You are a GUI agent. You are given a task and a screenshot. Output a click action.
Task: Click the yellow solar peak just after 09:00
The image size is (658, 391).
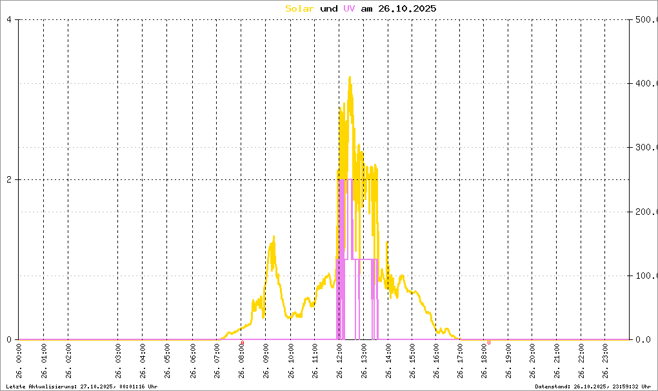[274, 237]
